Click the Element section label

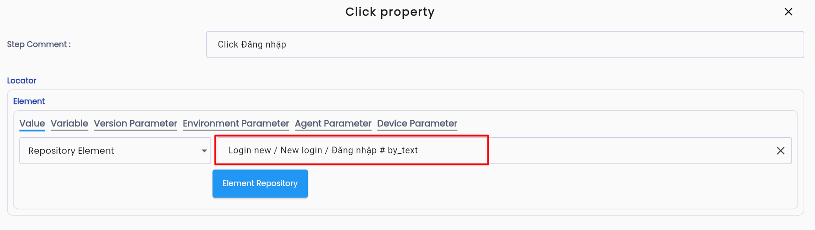click(29, 101)
